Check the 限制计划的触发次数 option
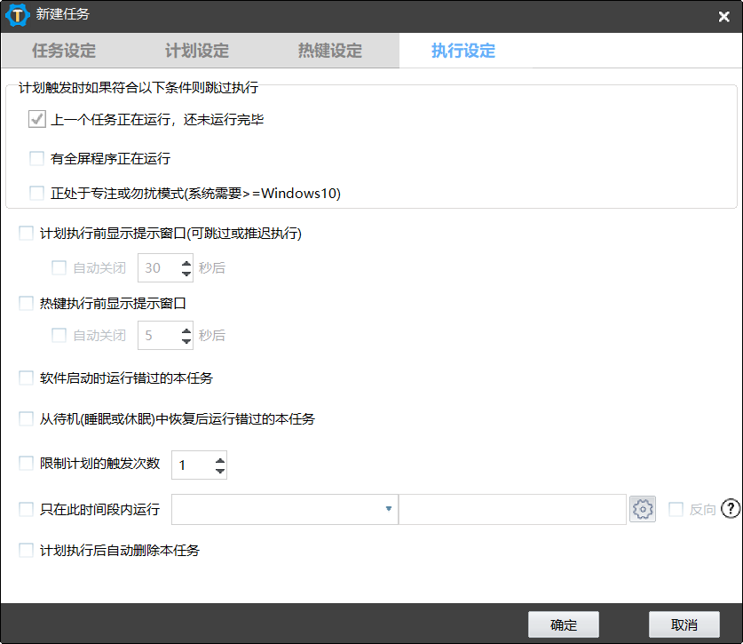 (25, 464)
